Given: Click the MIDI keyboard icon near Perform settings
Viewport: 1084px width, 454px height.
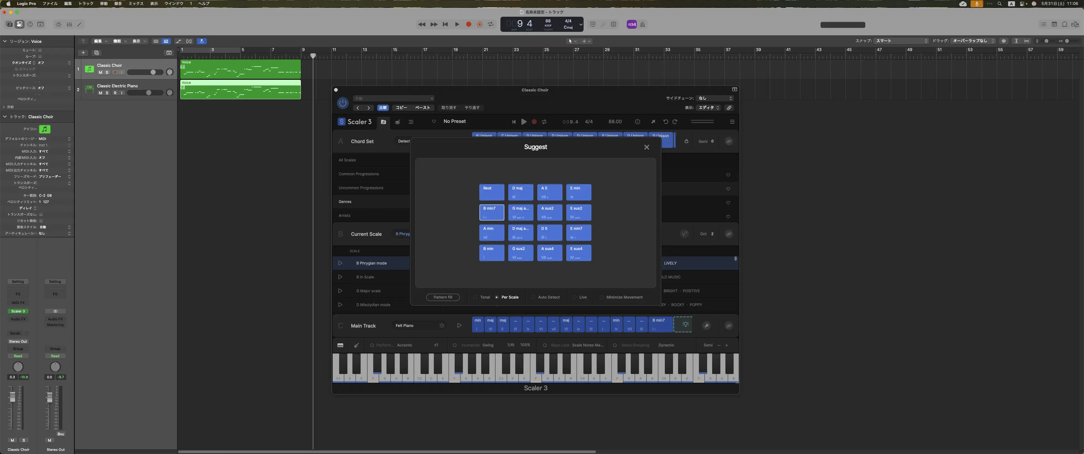Looking at the screenshot, I should point(340,345).
